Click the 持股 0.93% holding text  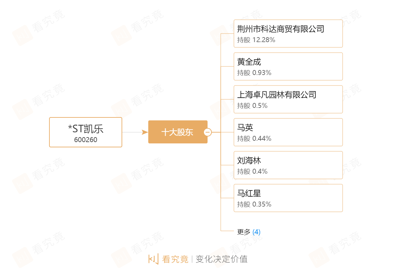[x=254, y=73]
